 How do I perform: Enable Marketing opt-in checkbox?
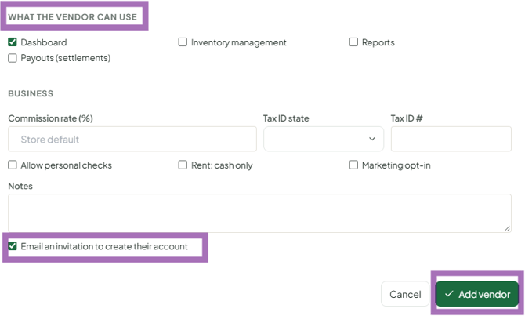click(353, 165)
